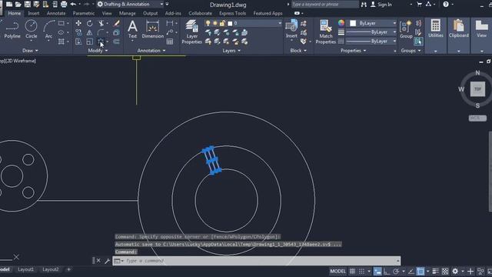
Task: Click the Group objects tool
Action: (406, 29)
